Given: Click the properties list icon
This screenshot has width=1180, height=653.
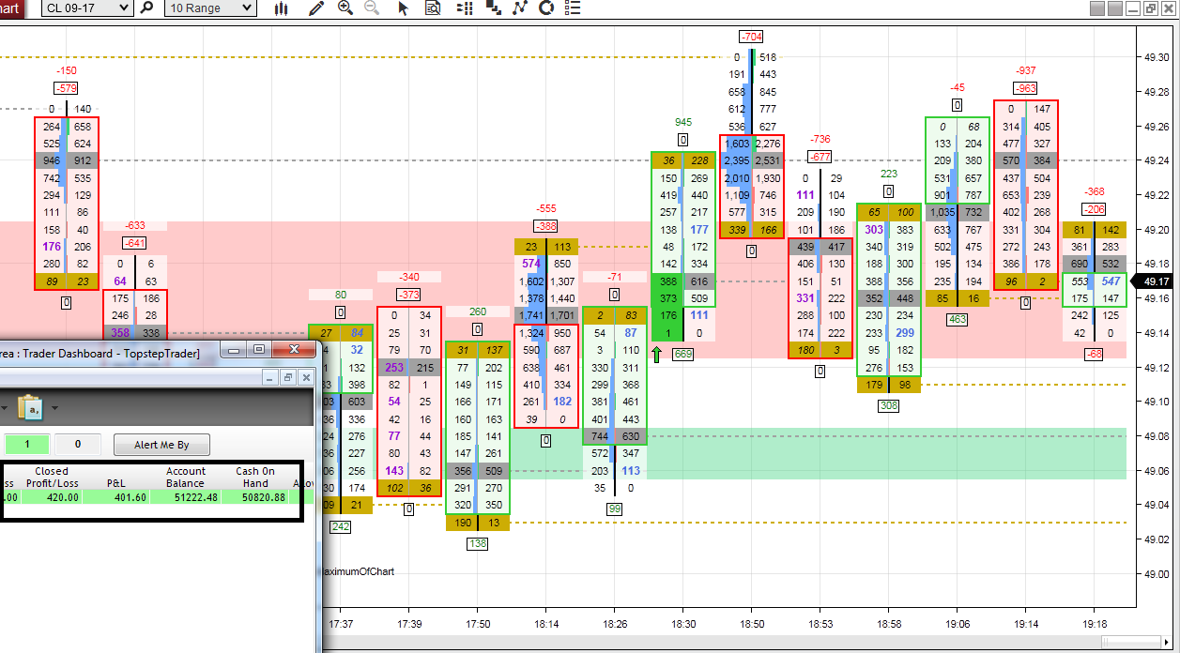Looking at the screenshot, I should [573, 8].
